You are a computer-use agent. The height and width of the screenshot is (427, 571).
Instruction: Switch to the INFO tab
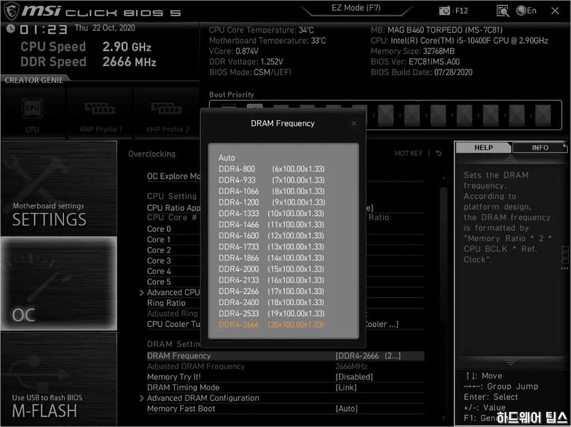540,148
